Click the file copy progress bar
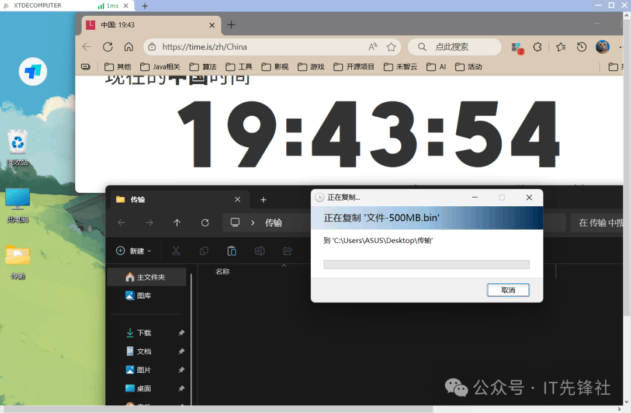631x413 pixels. tap(427, 265)
